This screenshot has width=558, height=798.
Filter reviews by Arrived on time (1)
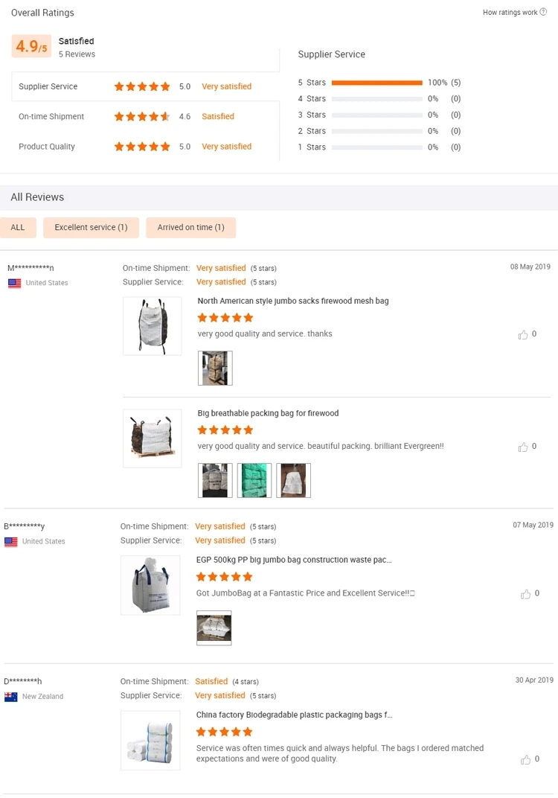pos(190,228)
